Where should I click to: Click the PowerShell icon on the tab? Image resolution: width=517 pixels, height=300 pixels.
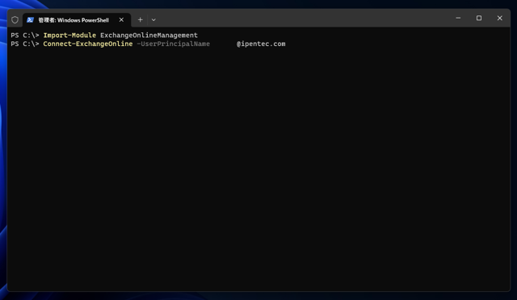(31, 20)
